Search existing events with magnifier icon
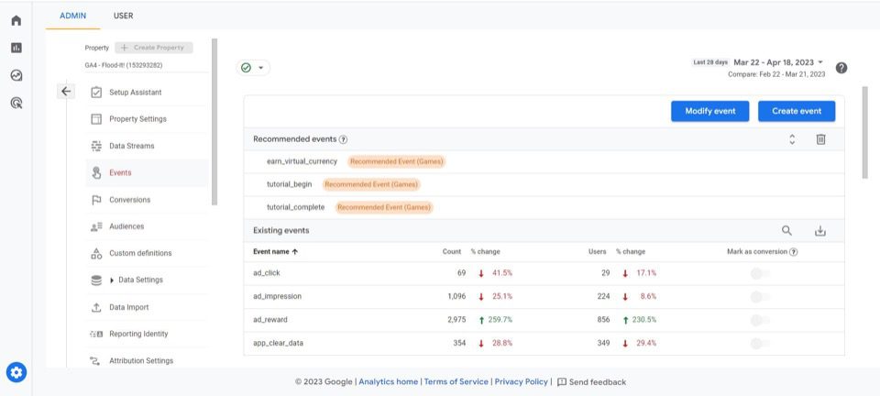880x396 pixels. 786,231
